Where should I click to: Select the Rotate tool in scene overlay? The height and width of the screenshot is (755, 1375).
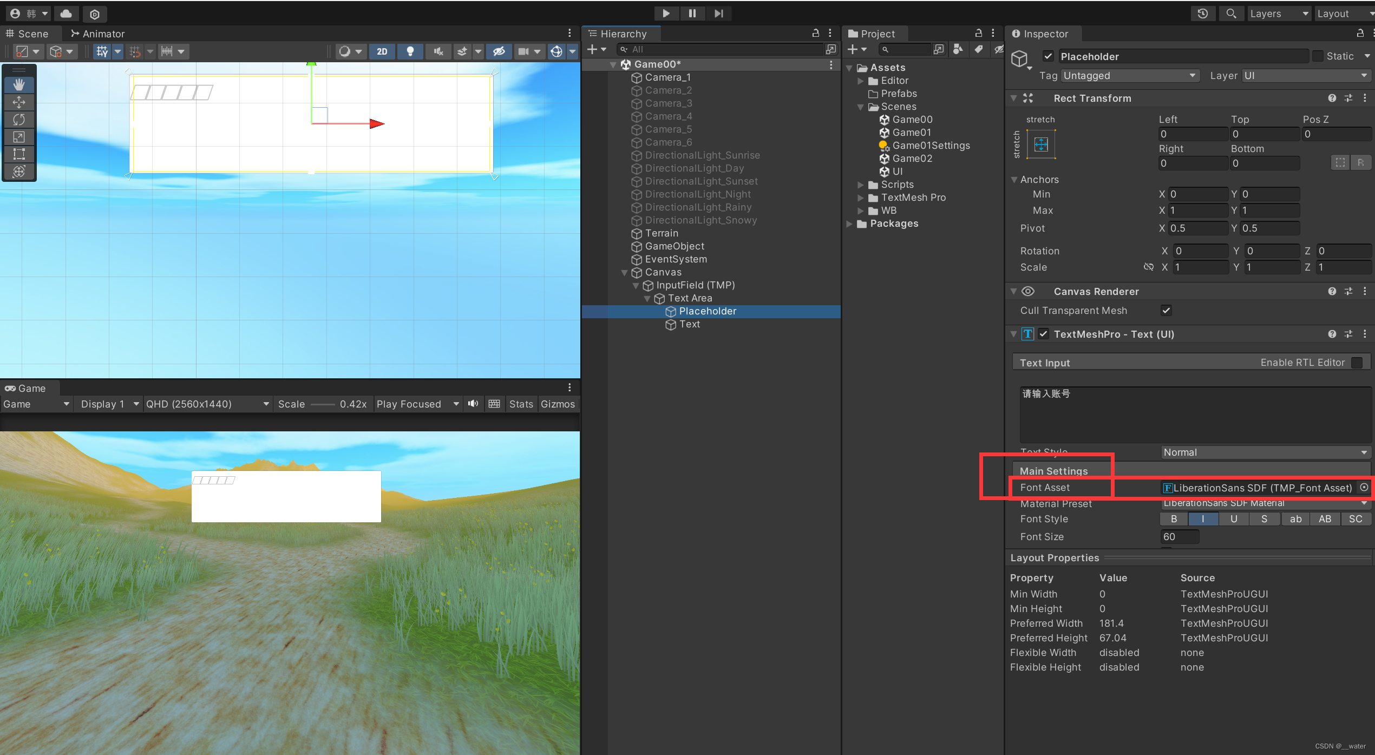pos(19,119)
